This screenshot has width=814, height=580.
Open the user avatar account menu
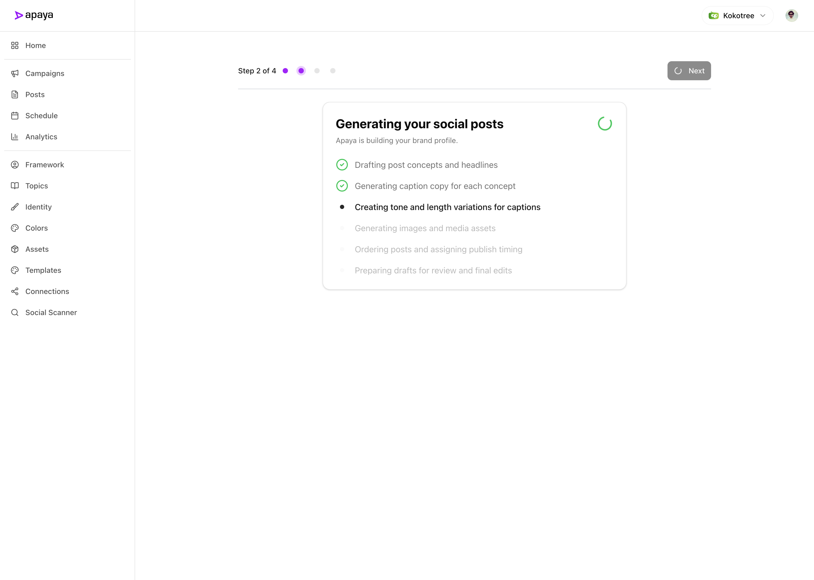[792, 16]
